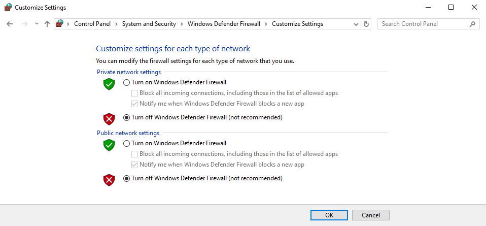Image resolution: width=486 pixels, height=226 pixels.
Task: Click the Back arrow navigation icon
Action: click(x=10, y=24)
